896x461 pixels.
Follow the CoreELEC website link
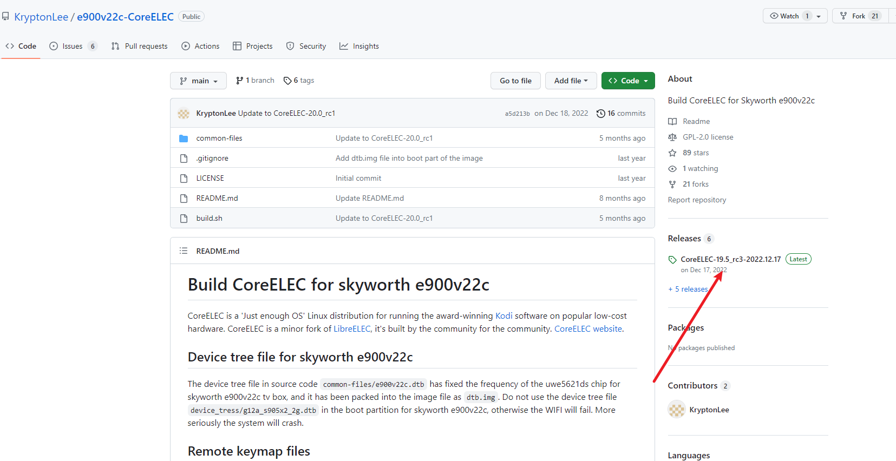(588, 329)
